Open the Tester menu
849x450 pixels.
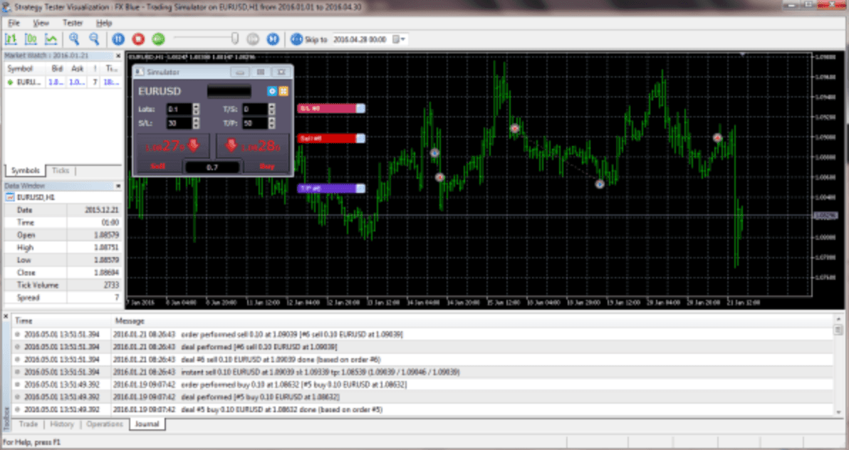click(73, 23)
